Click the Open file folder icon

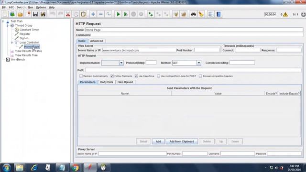[x=20, y=14]
